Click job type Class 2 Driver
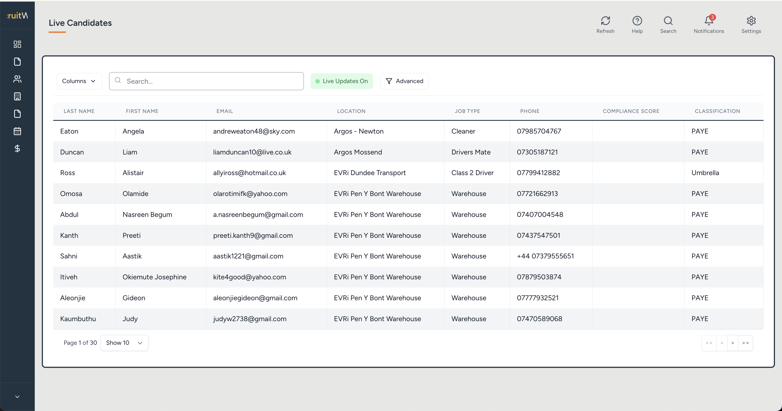The image size is (782, 411). pyautogui.click(x=472, y=173)
